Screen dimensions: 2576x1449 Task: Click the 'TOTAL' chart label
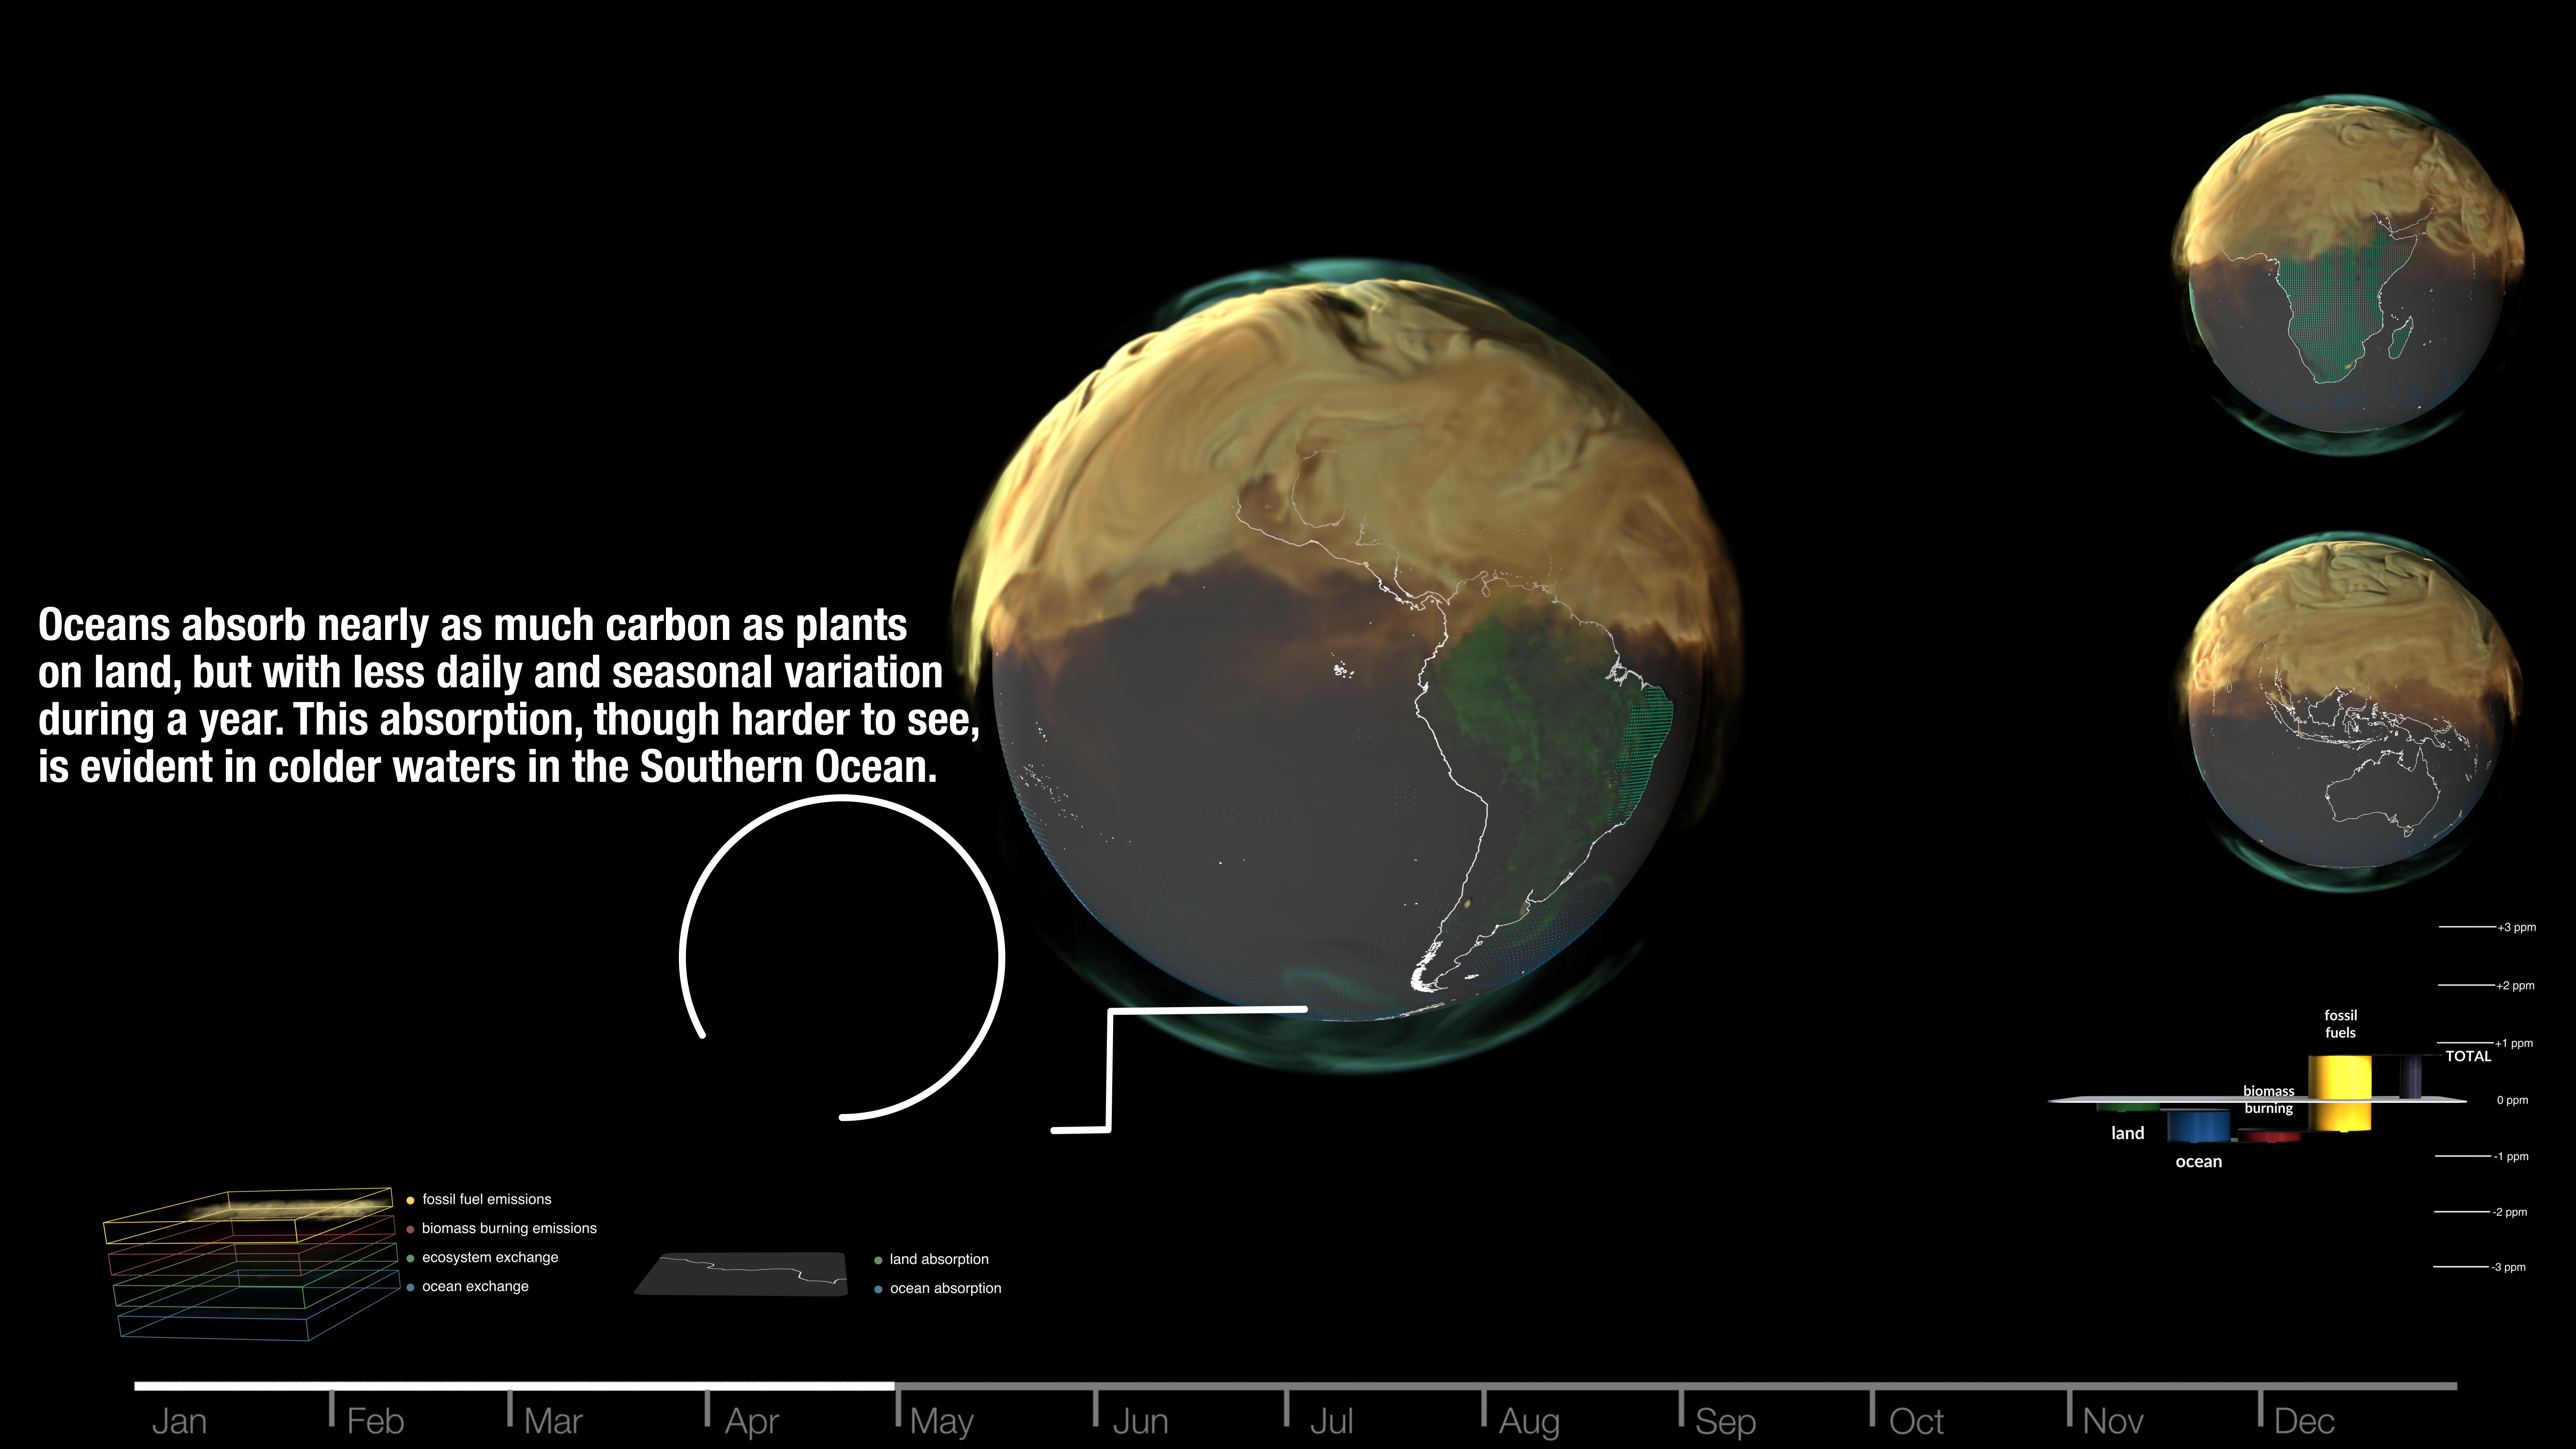[x=2468, y=1056]
